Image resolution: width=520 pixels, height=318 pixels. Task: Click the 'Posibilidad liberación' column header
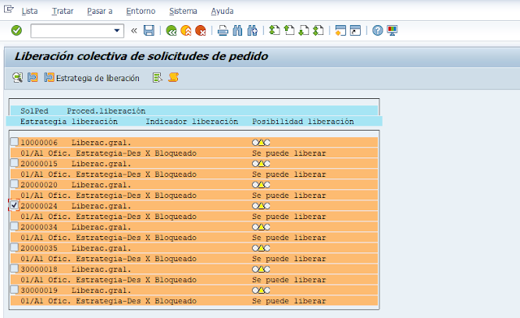coord(303,122)
